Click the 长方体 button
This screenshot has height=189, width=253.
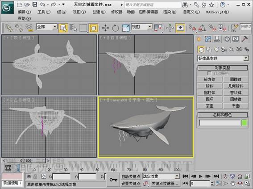click(x=209, y=80)
